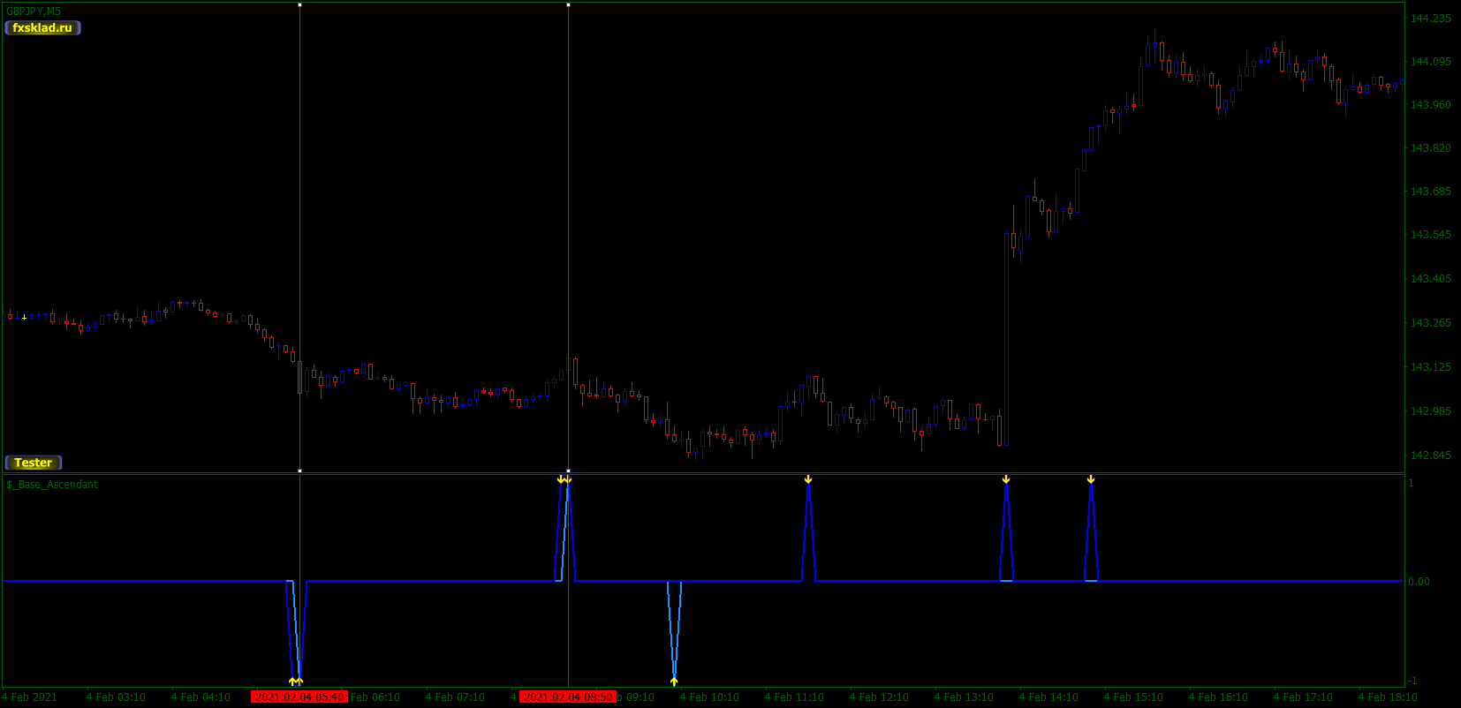The height and width of the screenshot is (708, 1461).
Task: Click the 4 Feb 07:10 time label
Action: coord(455,697)
